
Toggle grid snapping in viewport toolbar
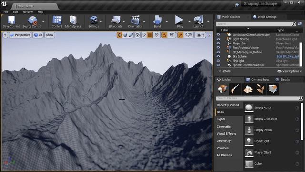150,35
